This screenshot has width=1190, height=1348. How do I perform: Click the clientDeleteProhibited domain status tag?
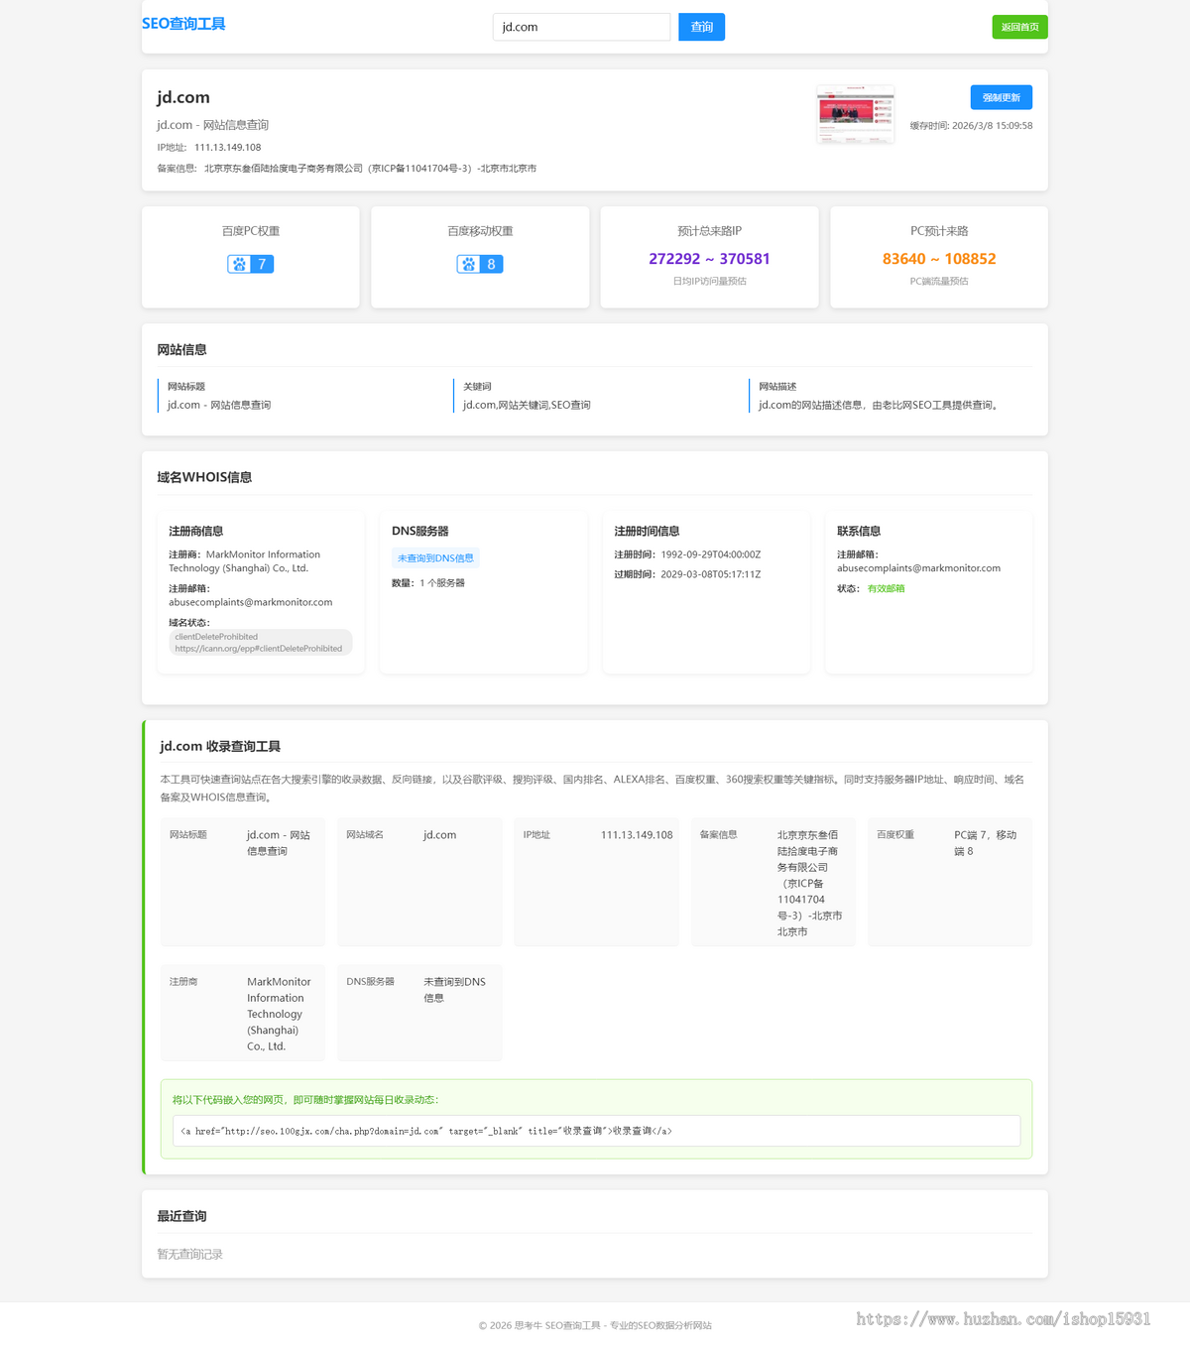260,643
